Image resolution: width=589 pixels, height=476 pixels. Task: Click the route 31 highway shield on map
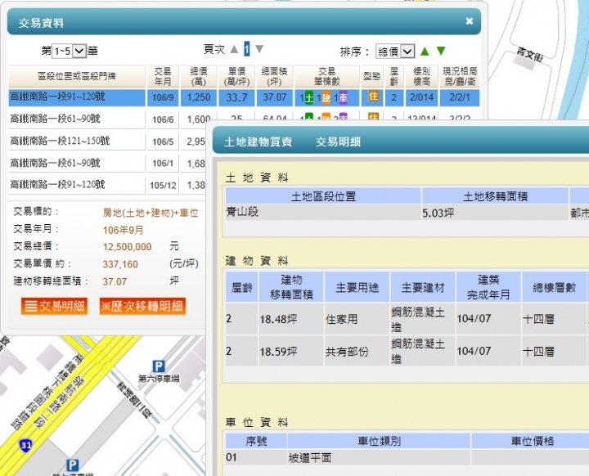[x=25, y=446]
